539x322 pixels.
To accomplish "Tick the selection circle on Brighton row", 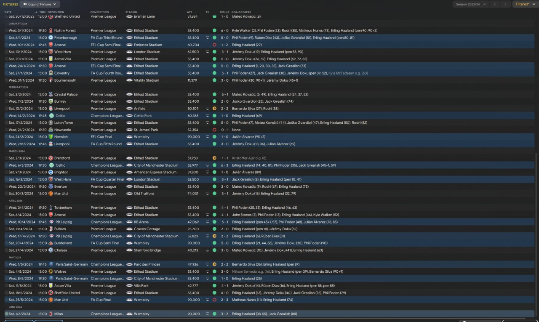I will click(x=6, y=172).
